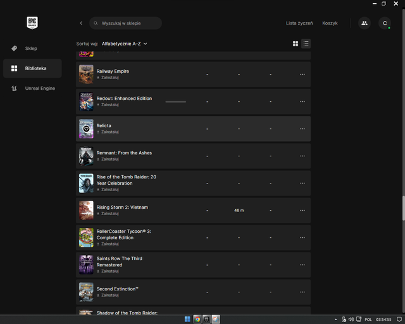The image size is (405, 324).
Task: Go back using the arrow button
Action: pyautogui.click(x=81, y=23)
